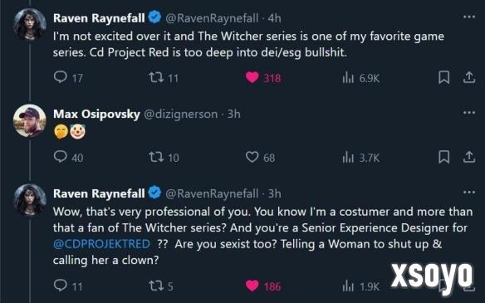Screen dimensions: 485x303
Task: Open the @CDPROJEKTRED mention link
Action: coord(101,244)
